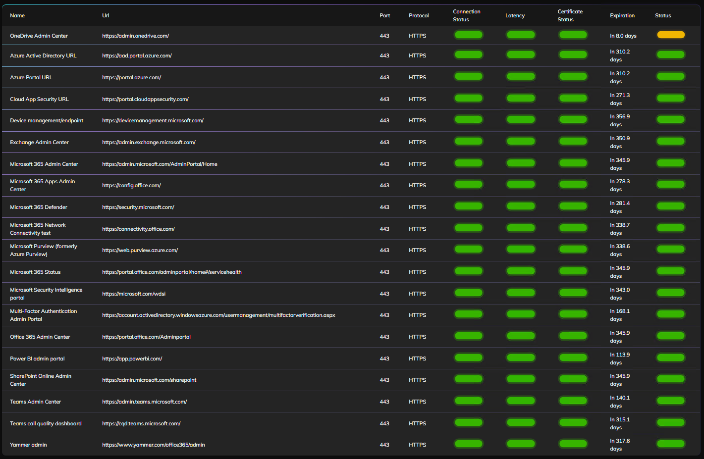Open the multifactorverification.aspx URL
The image size is (704, 459).
click(219, 315)
